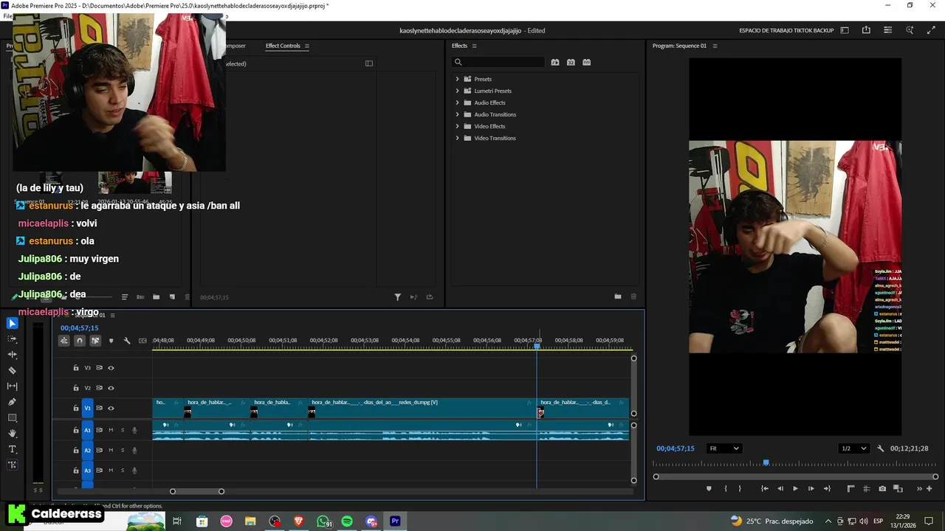Screen dimensions: 945x531
Task: Step back one frame
Action: click(x=780, y=488)
